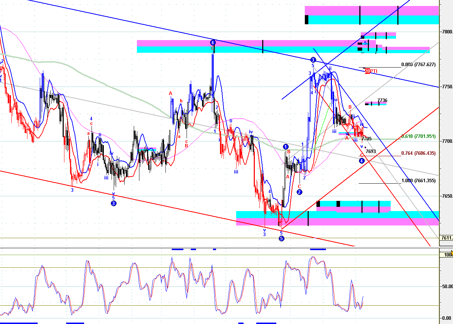Click the 1.000 (7661.355) Fibonacci label
The image size is (453, 324).
point(419,181)
